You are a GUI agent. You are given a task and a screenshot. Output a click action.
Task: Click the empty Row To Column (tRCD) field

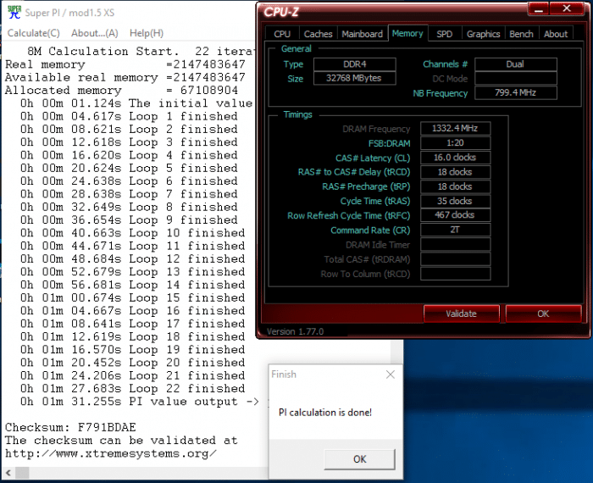[x=456, y=274]
